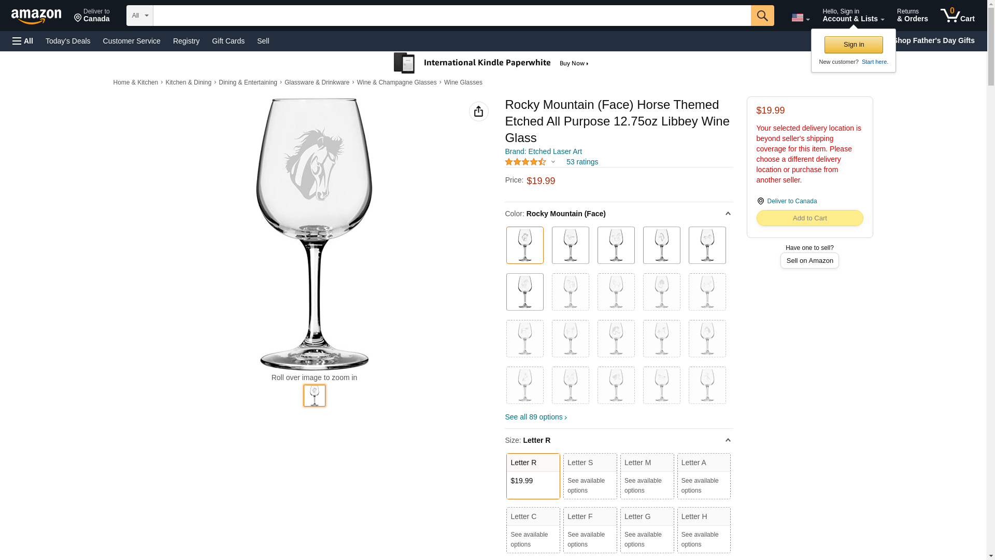
Task: Open Gift Cards in the nav bar
Action: click(228, 41)
